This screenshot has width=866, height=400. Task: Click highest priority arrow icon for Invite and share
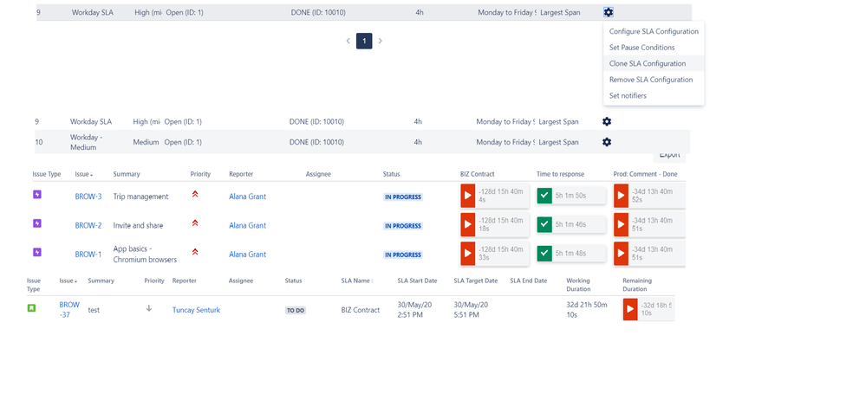tap(195, 223)
